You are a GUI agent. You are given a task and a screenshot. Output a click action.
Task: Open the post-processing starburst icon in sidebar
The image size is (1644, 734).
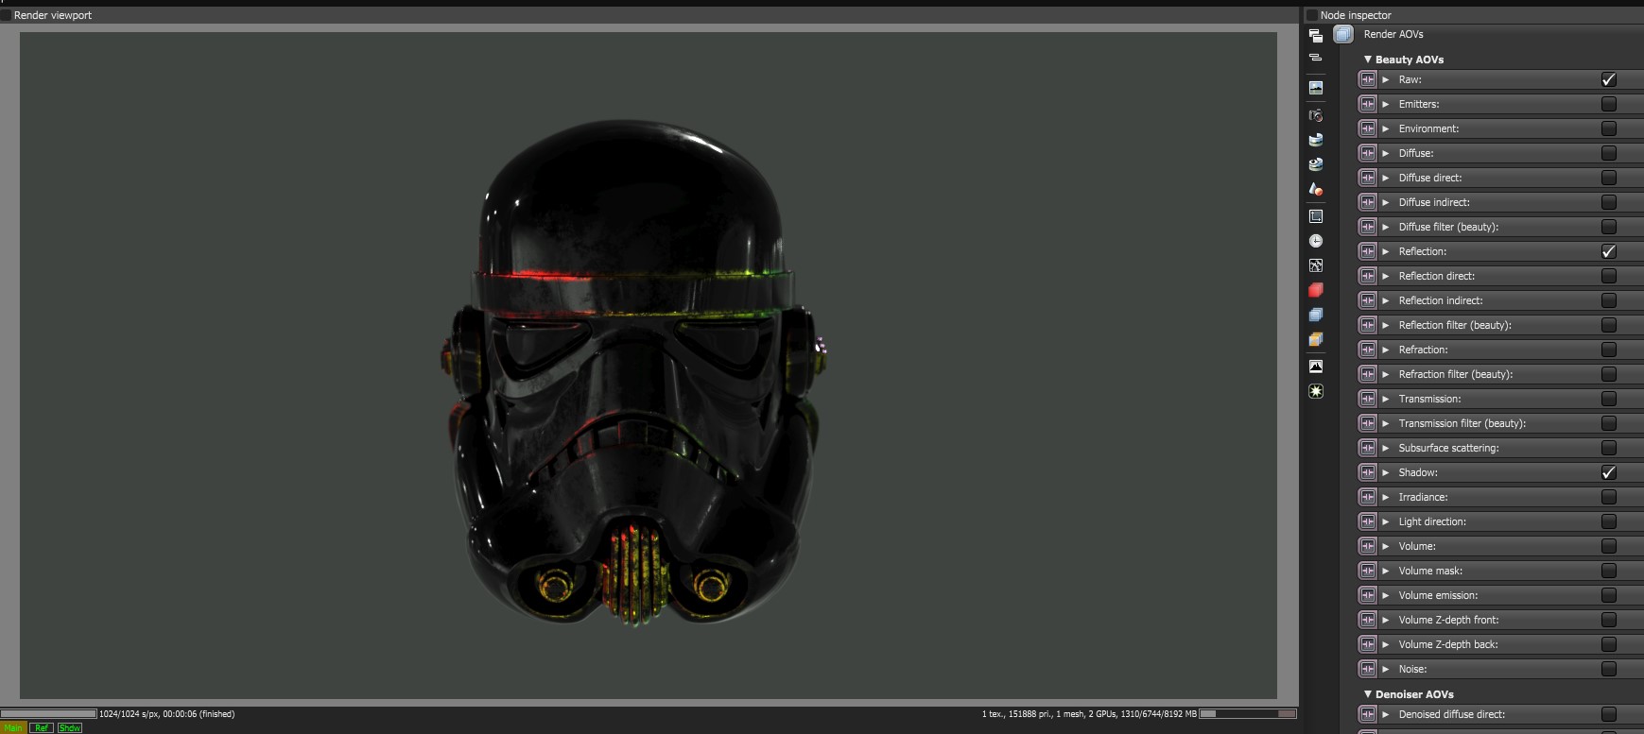point(1315,391)
